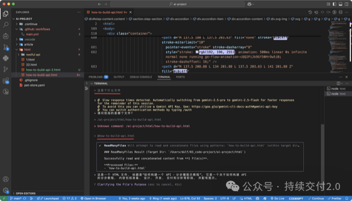Open editor More Actions ellipsis

point(346,12)
